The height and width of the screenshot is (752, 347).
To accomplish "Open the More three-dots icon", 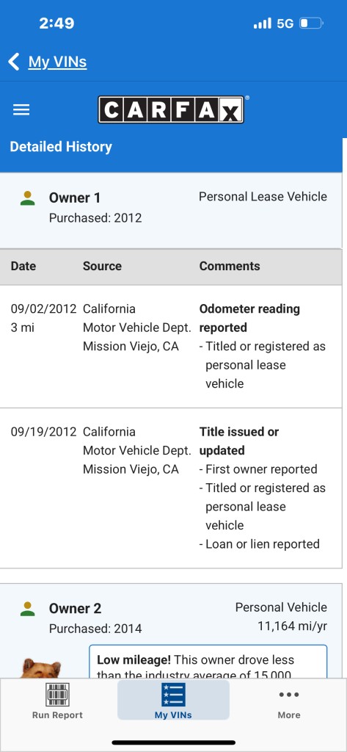I will pos(289,695).
